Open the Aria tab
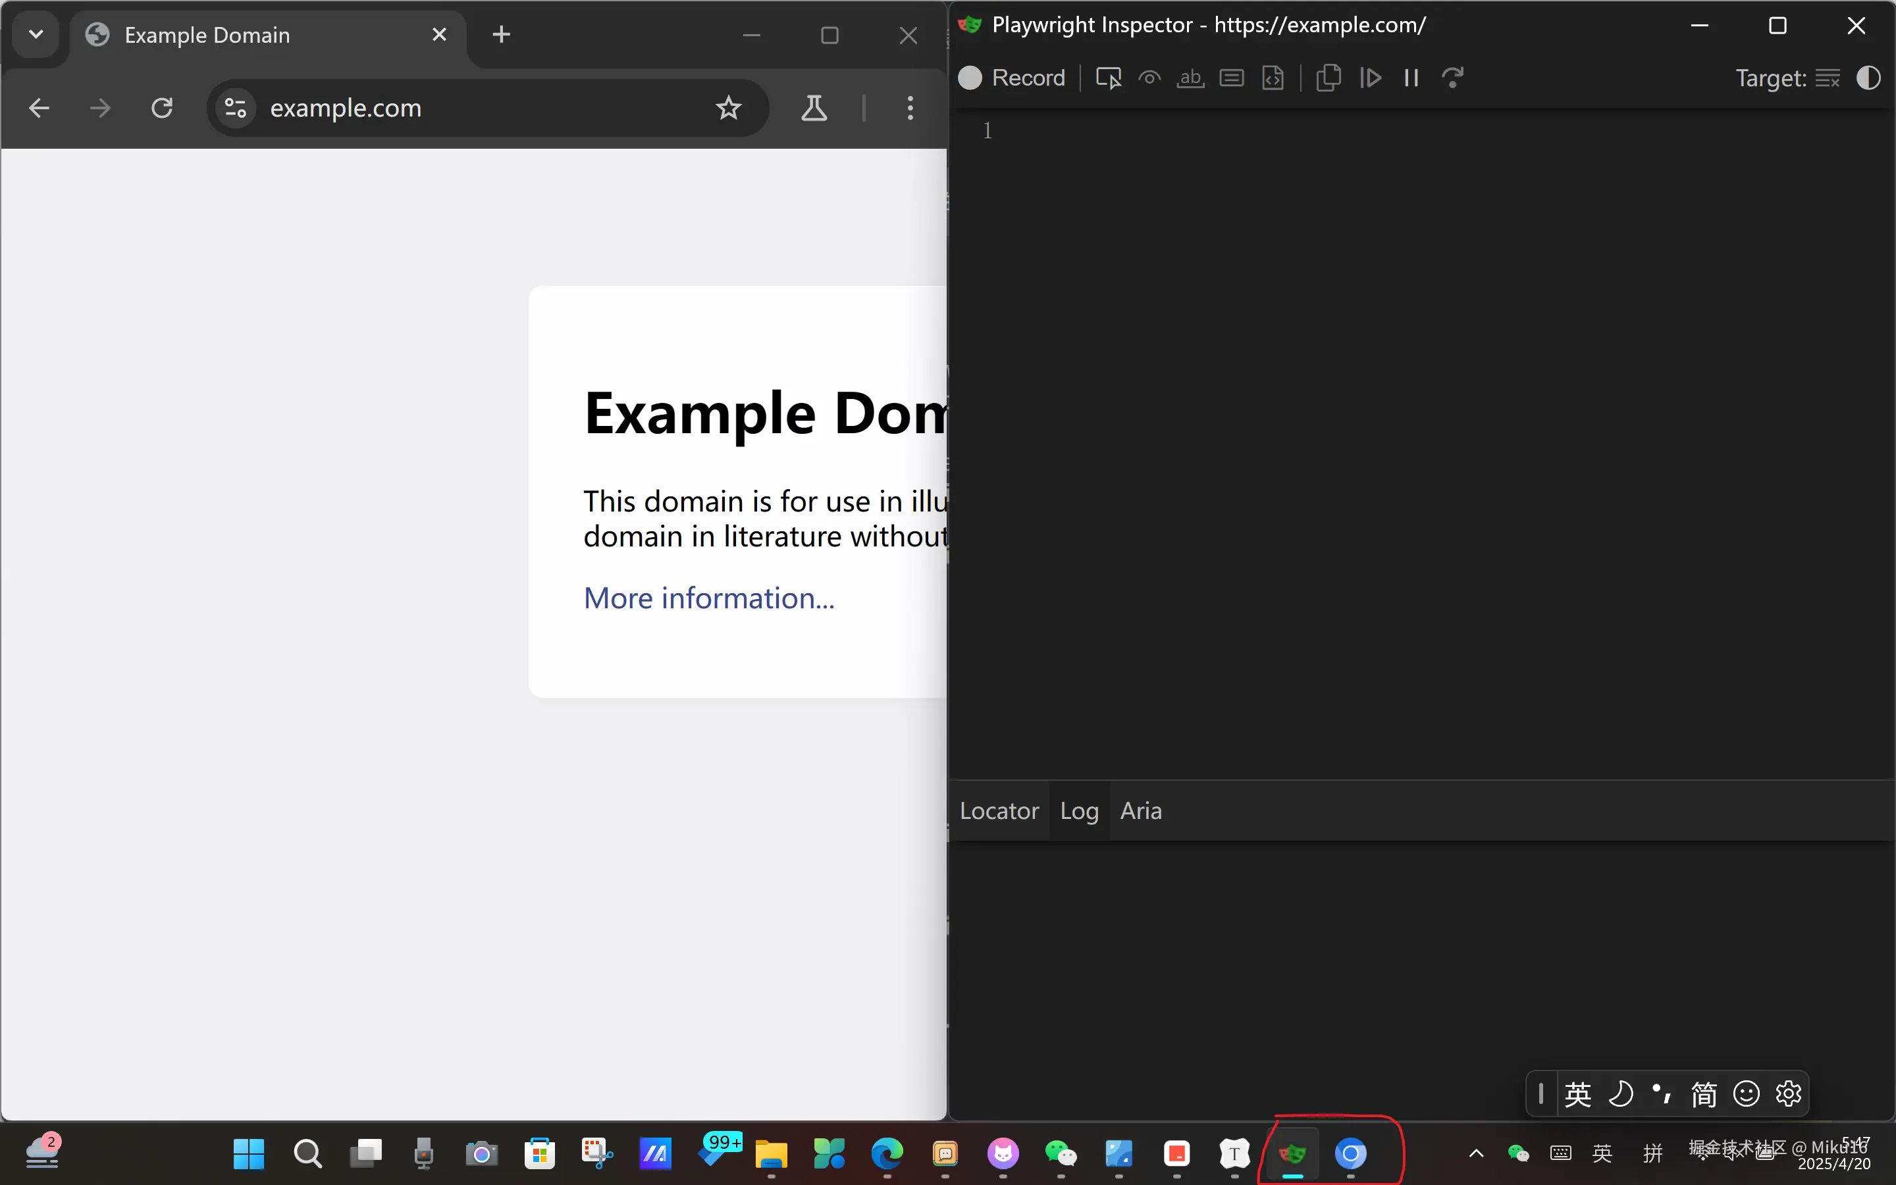Screen dimensions: 1896x1185 pyautogui.click(x=1141, y=810)
